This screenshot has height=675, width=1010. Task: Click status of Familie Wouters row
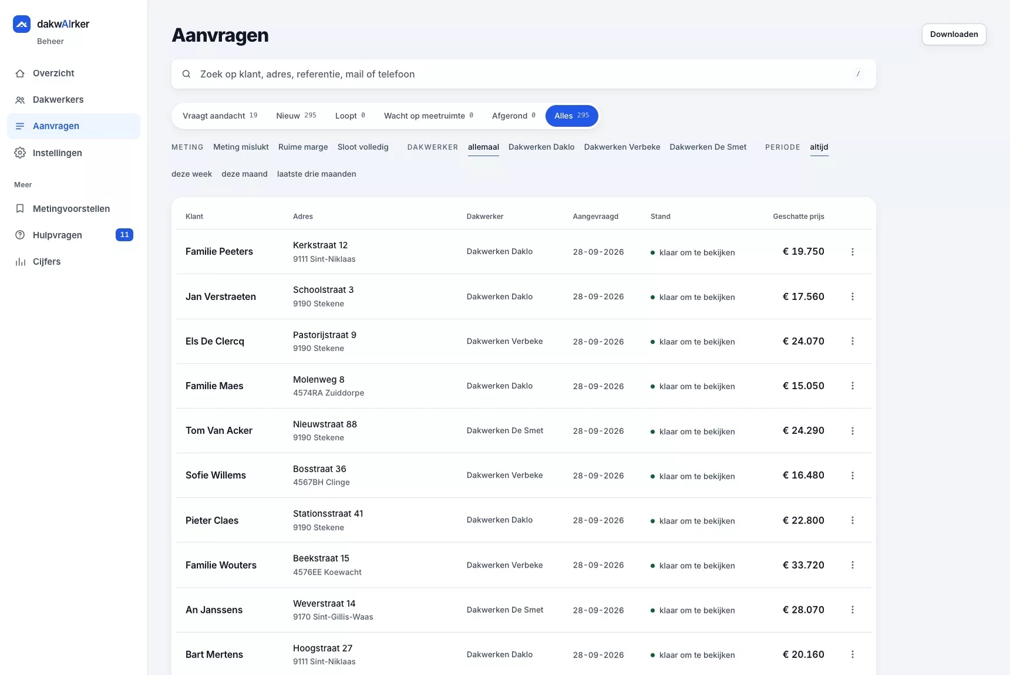693,565
